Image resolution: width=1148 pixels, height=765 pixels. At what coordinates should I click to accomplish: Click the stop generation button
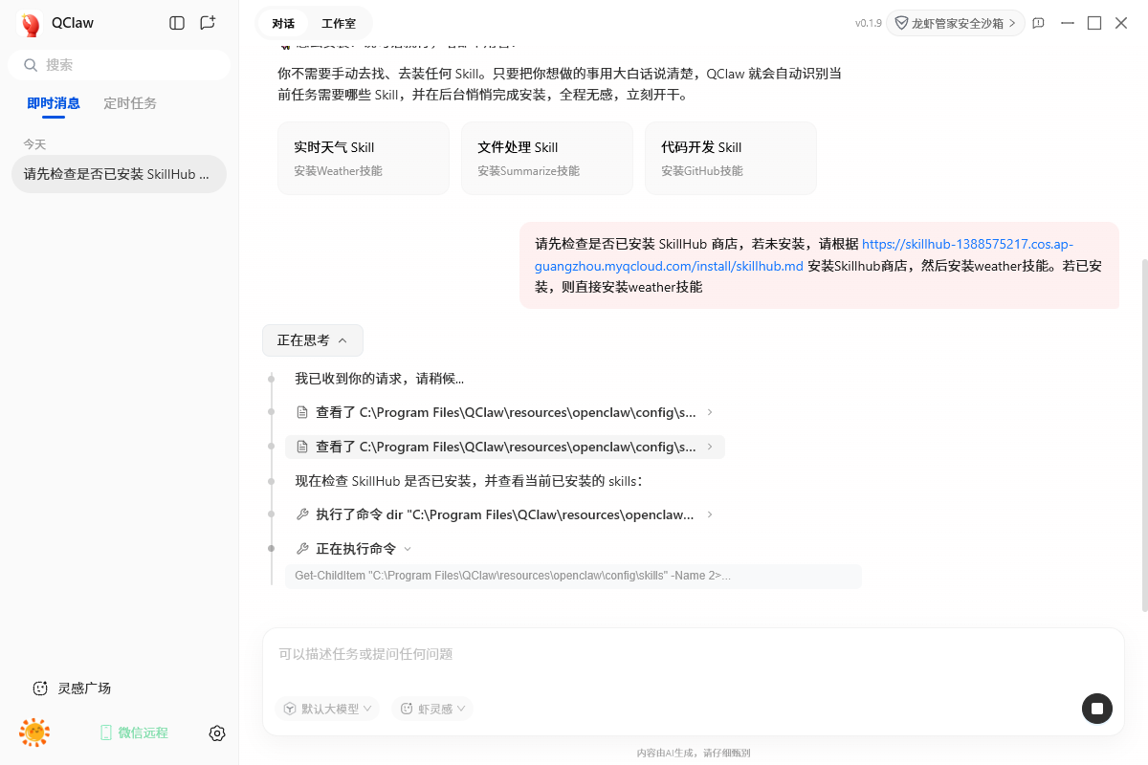click(x=1096, y=709)
